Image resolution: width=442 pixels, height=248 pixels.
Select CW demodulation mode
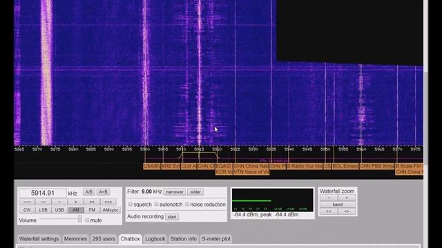tap(27, 210)
